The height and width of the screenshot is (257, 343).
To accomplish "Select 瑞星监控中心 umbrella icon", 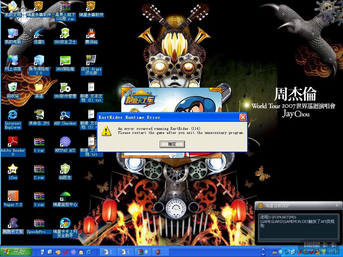I will (x=65, y=199).
